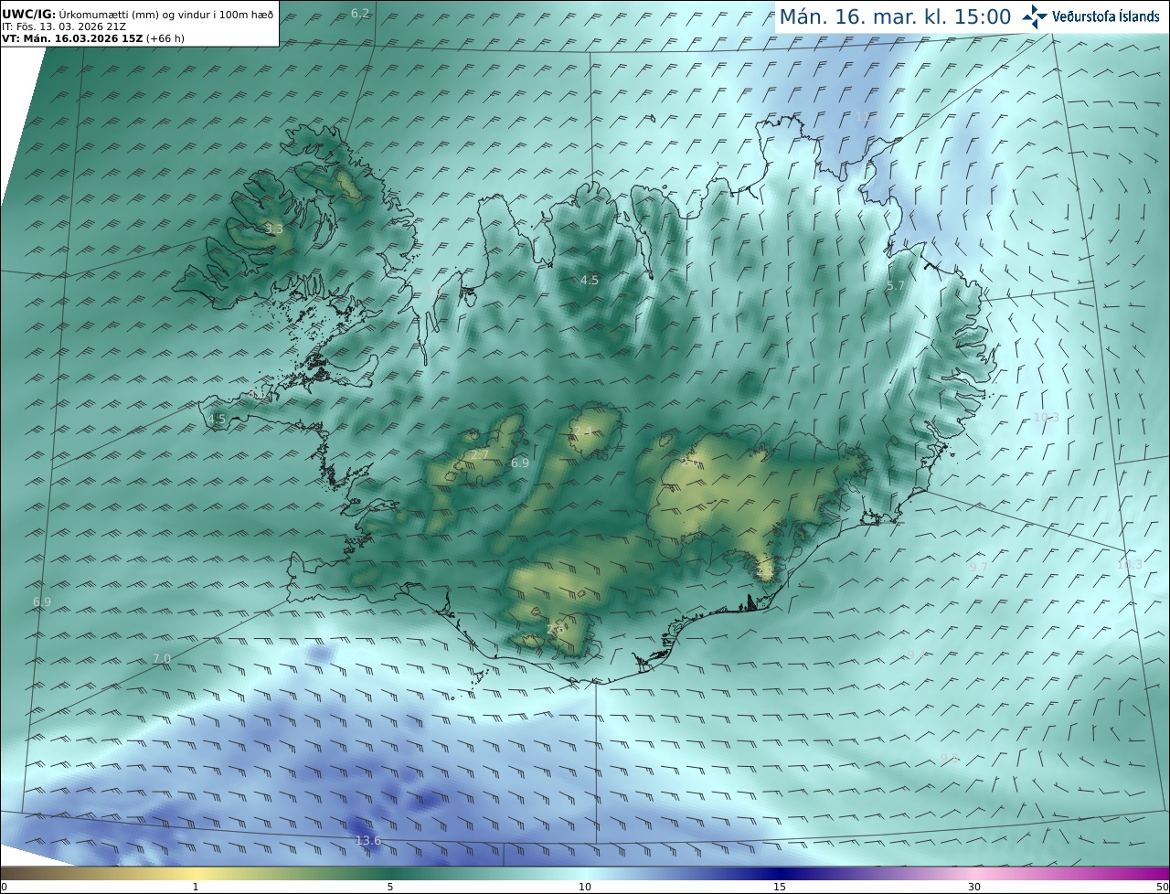This screenshot has height=894, width=1170.
Task: Click the yellow part of the colour scale
Action: pyautogui.click(x=196, y=874)
